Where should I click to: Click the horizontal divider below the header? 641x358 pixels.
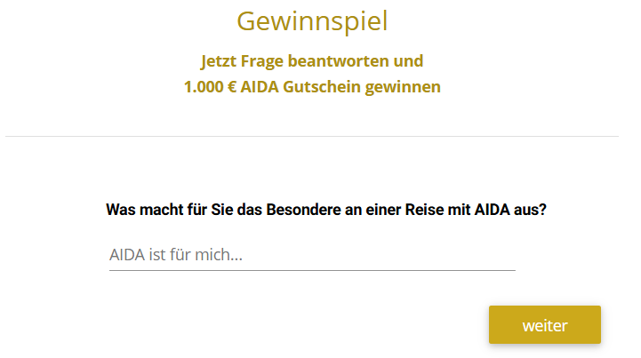pos(312,136)
